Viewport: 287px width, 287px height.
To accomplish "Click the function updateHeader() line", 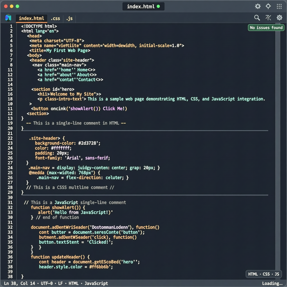I will point(60,257).
